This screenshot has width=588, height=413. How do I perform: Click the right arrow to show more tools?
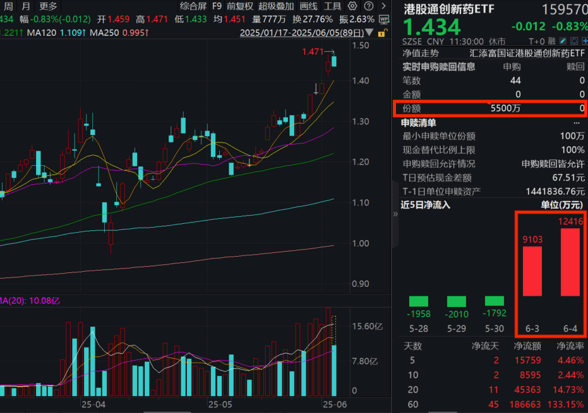(x=383, y=6)
